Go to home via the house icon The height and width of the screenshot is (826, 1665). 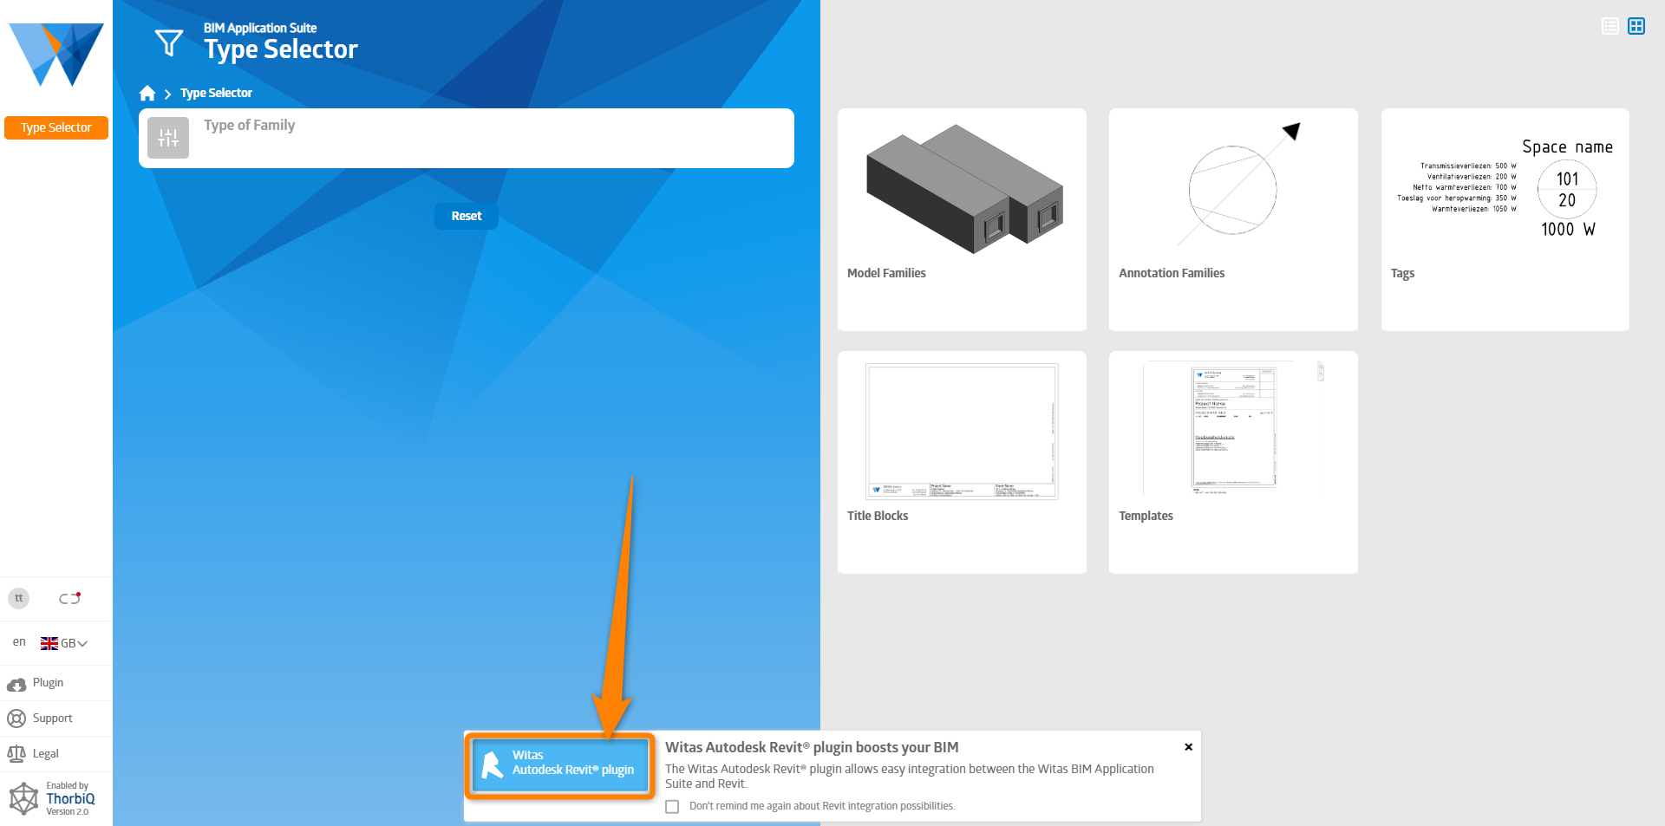pos(147,93)
